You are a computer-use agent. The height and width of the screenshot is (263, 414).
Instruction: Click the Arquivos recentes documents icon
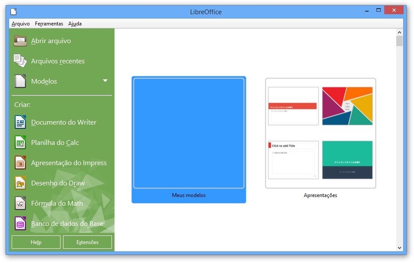click(x=20, y=61)
